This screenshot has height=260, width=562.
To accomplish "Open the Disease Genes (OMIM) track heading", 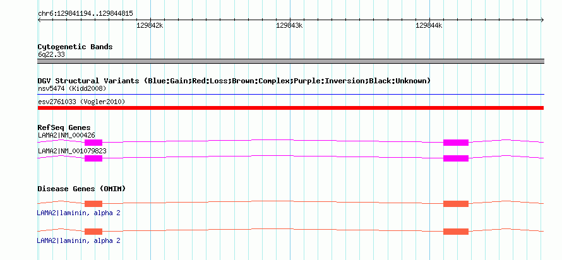I will tap(81, 189).
